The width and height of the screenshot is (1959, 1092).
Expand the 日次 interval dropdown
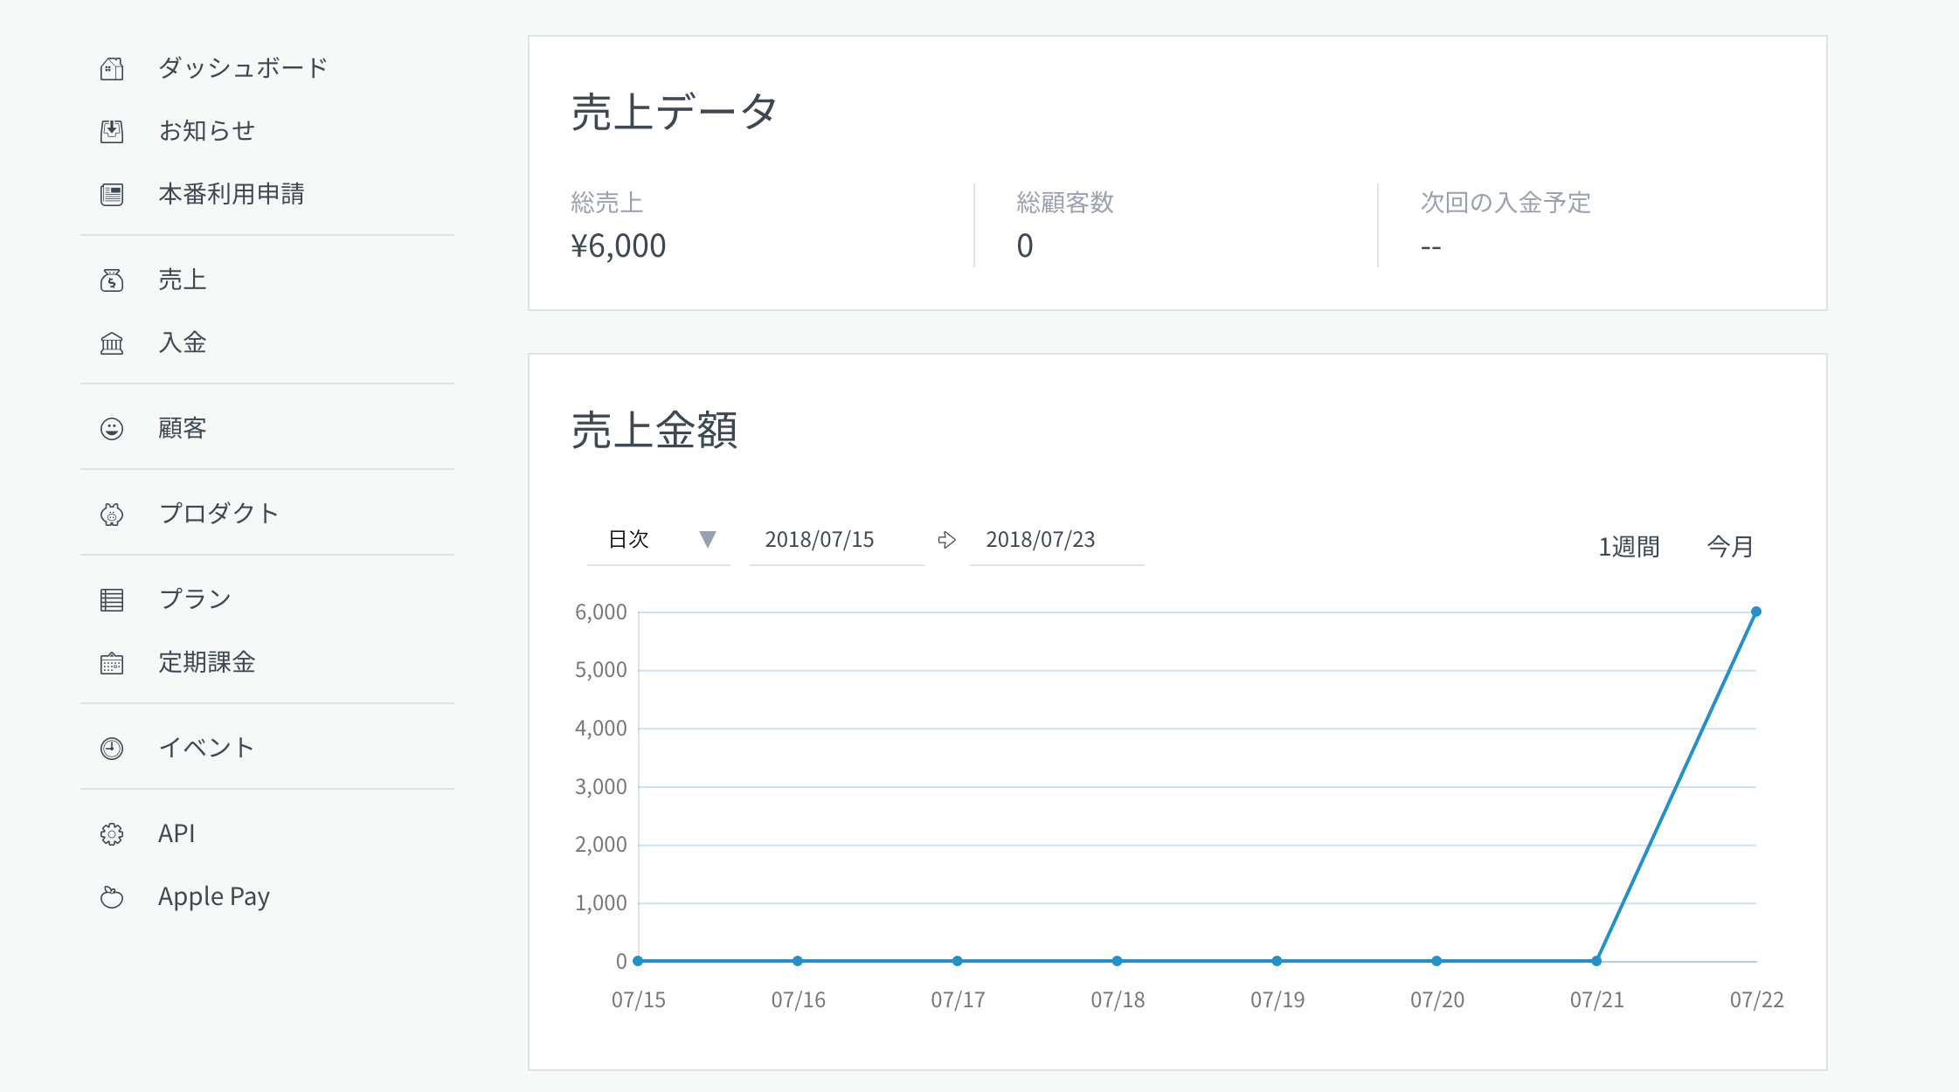coord(659,540)
